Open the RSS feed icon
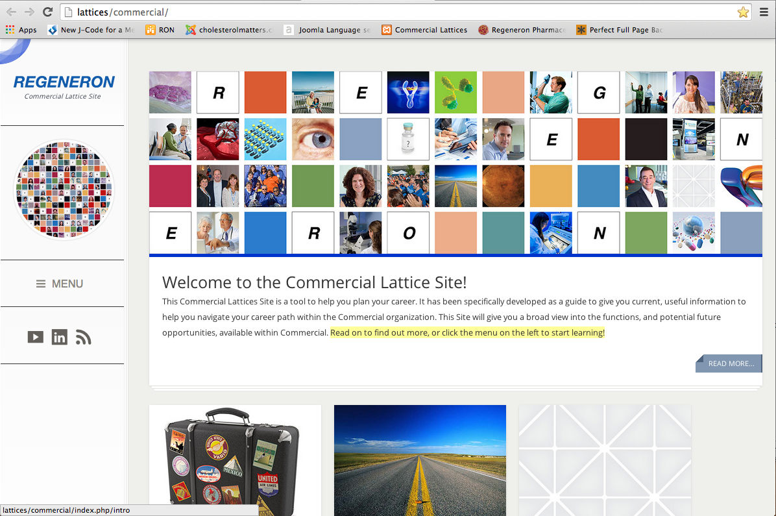The width and height of the screenshot is (776, 516). pyautogui.click(x=83, y=338)
